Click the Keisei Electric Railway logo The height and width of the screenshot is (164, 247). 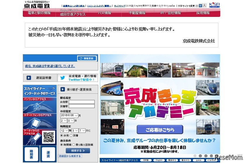point(37,4)
